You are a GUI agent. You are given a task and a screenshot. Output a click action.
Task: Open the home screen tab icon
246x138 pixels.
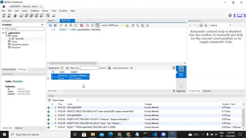pos(4,7)
